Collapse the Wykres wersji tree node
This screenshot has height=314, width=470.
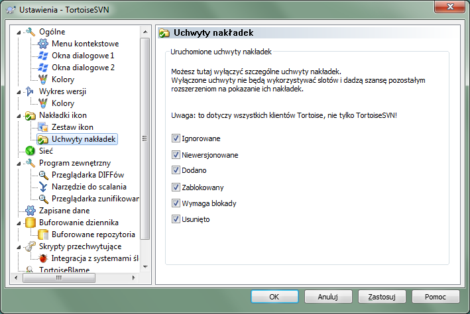click(x=19, y=91)
